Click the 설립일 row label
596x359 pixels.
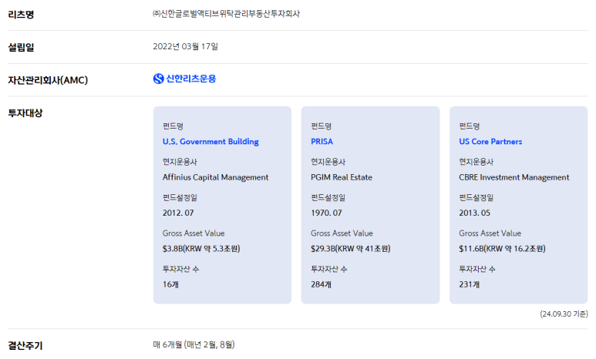tap(21, 48)
